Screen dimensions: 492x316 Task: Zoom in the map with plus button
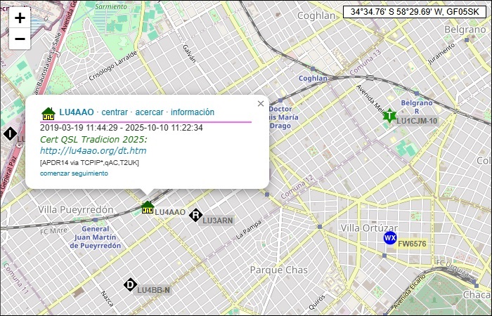pos(20,18)
